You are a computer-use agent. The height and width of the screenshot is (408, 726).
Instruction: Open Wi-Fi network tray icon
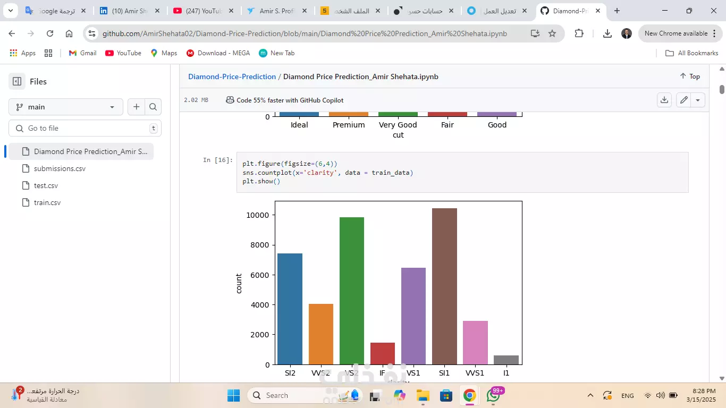647,395
